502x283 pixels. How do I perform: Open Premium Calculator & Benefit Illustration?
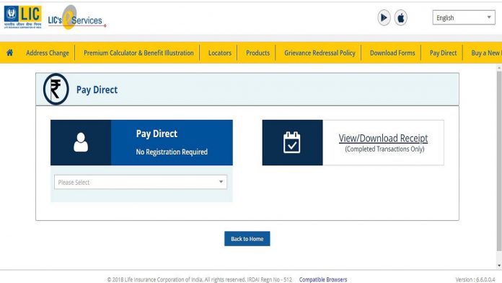138,53
